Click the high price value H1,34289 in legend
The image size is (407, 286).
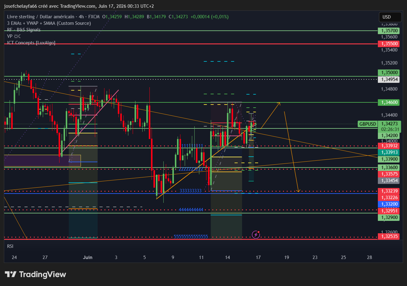(x=134, y=17)
